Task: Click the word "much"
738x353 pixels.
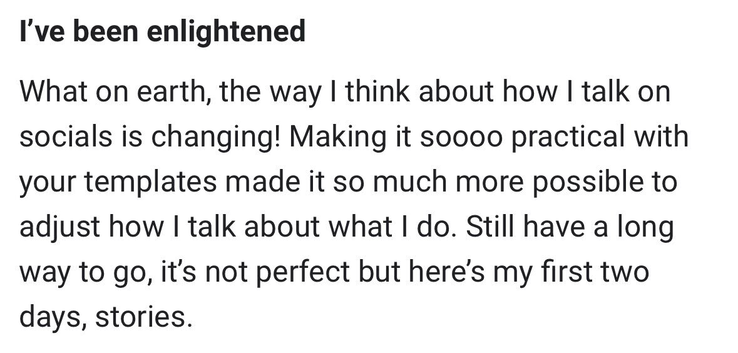Action: click(x=409, y=182)
